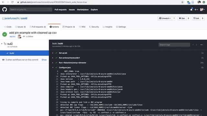The height and width of the screenshot is (116, 207).
Task: Click green success check status icon
Action: click(x=5, y=34)
